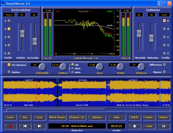Minimize the Sound Rescue window

point(160,3)
